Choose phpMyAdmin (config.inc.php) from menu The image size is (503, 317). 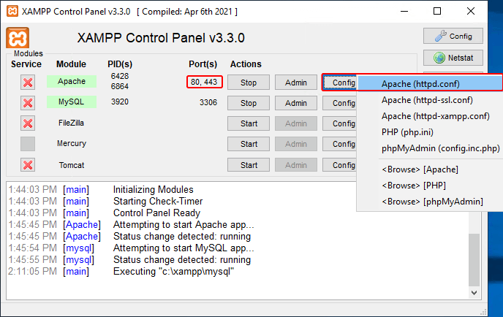(430, 148)
